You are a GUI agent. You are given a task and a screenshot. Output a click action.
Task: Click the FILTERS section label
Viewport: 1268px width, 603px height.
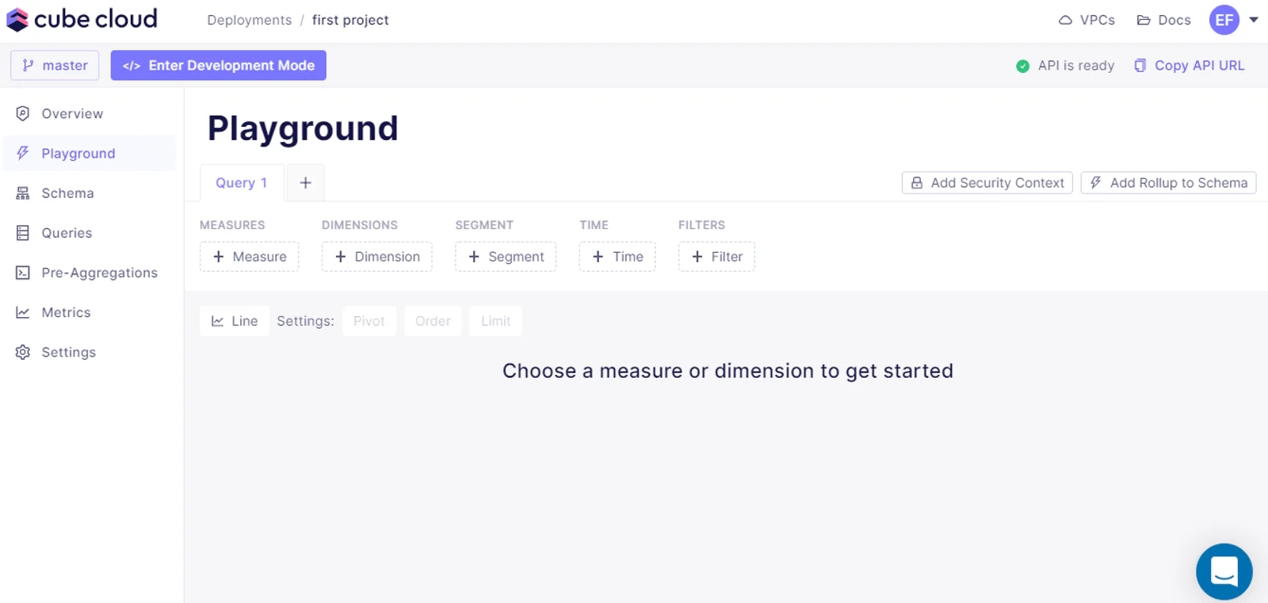point(701,225)
